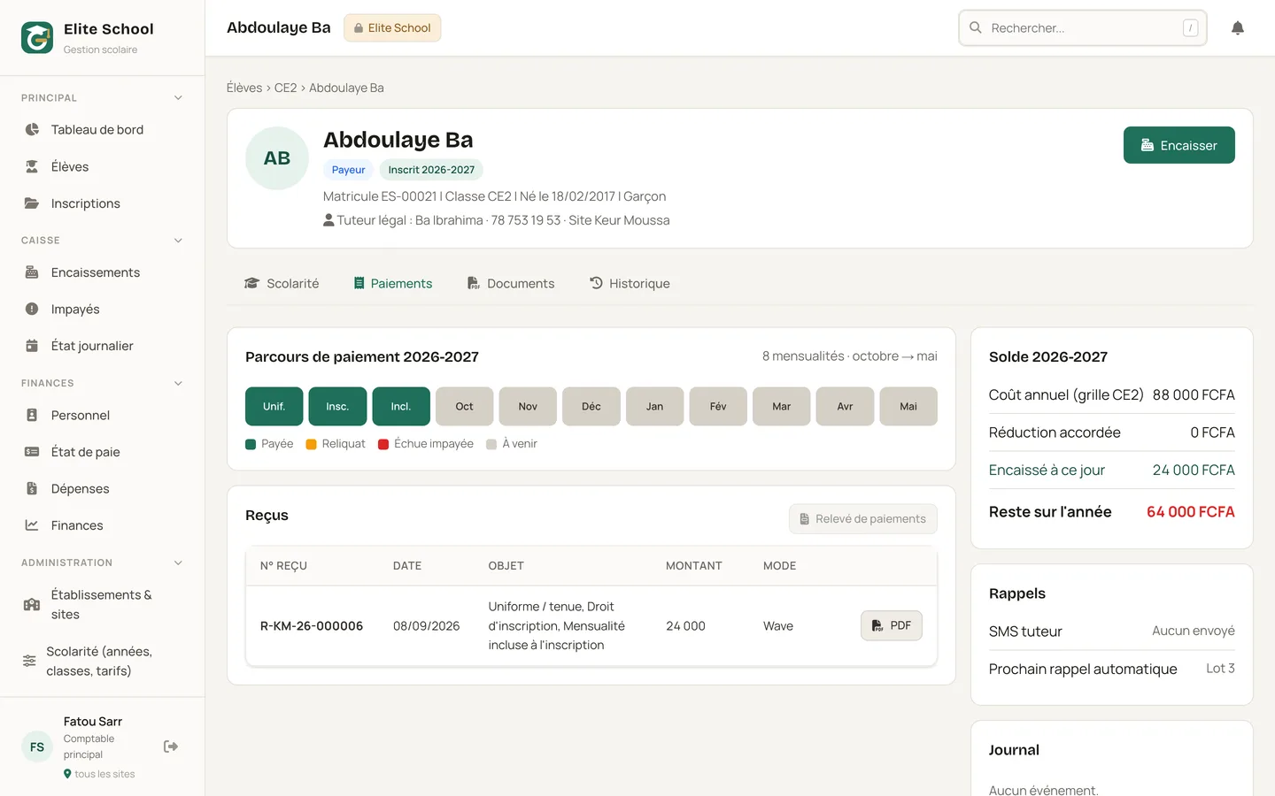Collapse the ADMINISTRATION sidebar section

point(178,563)
